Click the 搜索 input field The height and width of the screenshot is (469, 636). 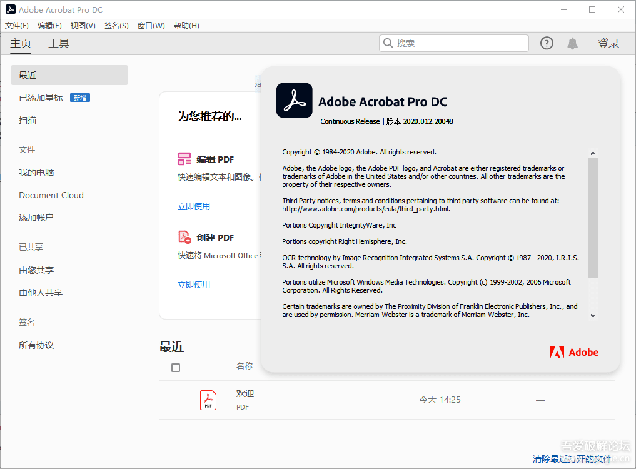tap(454, 43)
